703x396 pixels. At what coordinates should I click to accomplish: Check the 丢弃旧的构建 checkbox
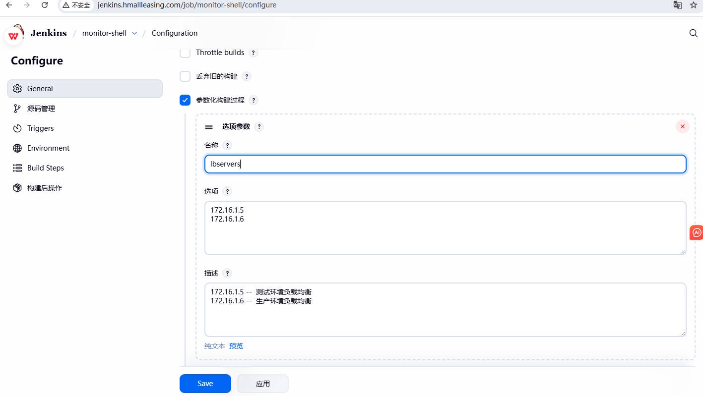tap(185, 76)
